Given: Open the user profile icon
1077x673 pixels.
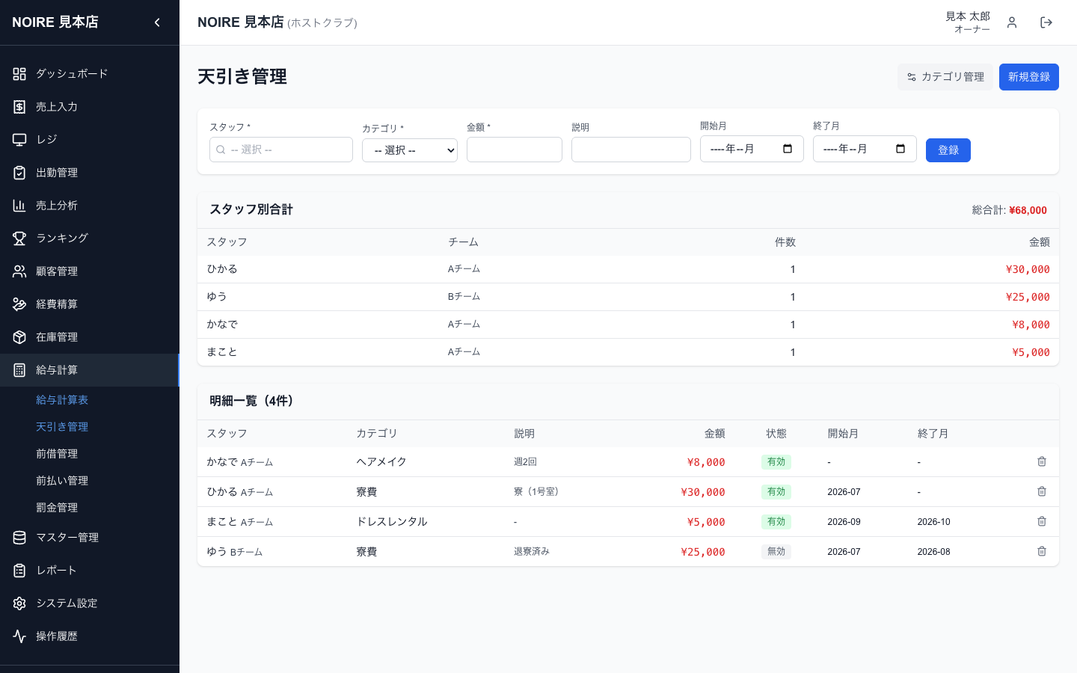Looking at the screenshot, I should 1012,22.
